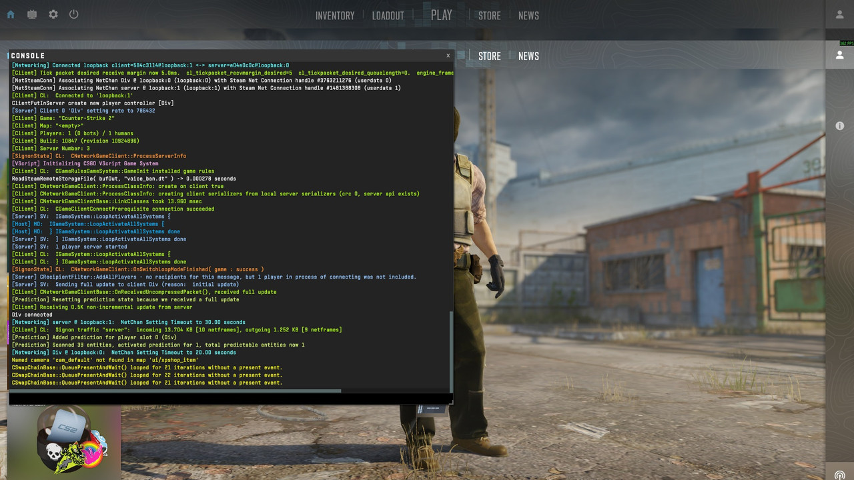This screenshot has width=854, height=480.
Task: Select the "Div connected" console line
Action: [x=32, y=315]
